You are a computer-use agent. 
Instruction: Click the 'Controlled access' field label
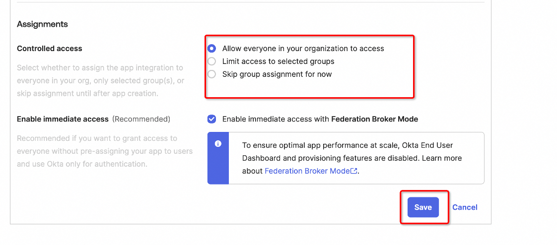click(50, 49)
